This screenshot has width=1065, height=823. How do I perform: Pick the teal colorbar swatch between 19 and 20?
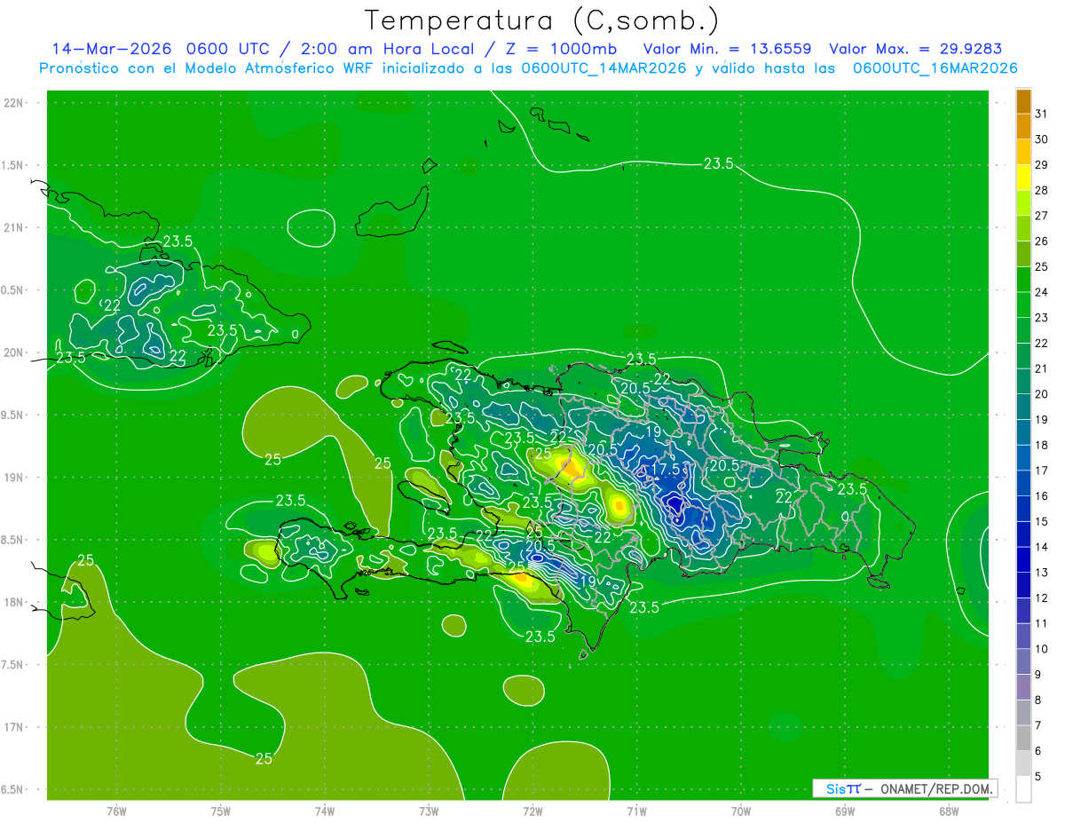[1023, 407]
